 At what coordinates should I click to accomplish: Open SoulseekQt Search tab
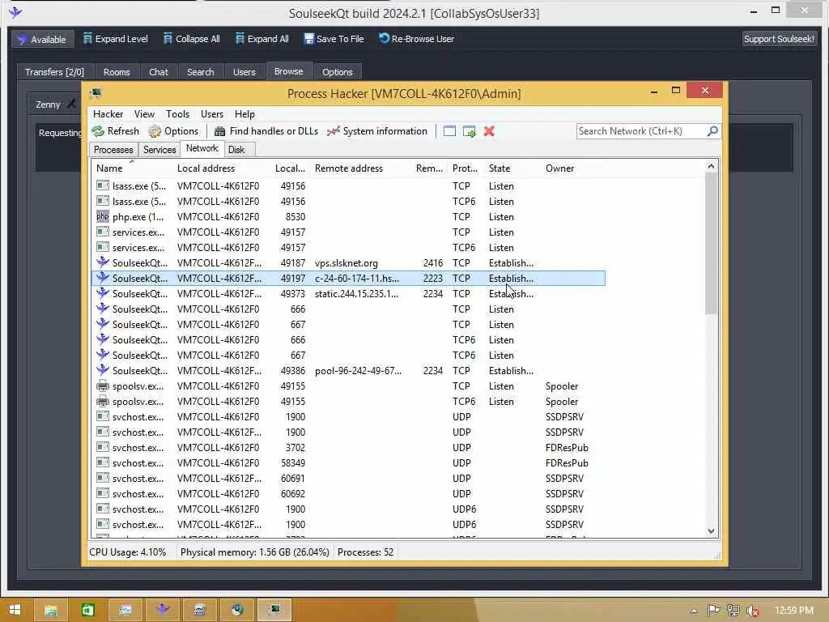pyautogui.click(x=201, y=72)
